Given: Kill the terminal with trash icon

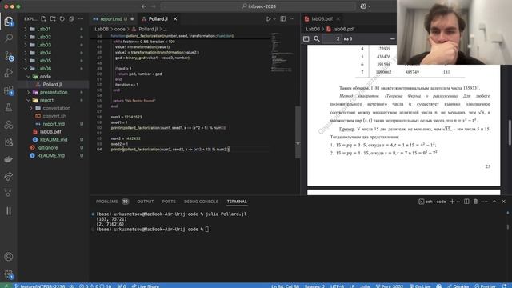Looking at the screenshot, I should pyautogui.click(x=475, y=202).
